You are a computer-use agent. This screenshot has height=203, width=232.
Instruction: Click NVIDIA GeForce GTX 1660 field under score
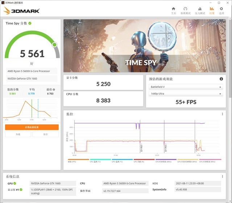pyautogui.click(x=32, y=79)
